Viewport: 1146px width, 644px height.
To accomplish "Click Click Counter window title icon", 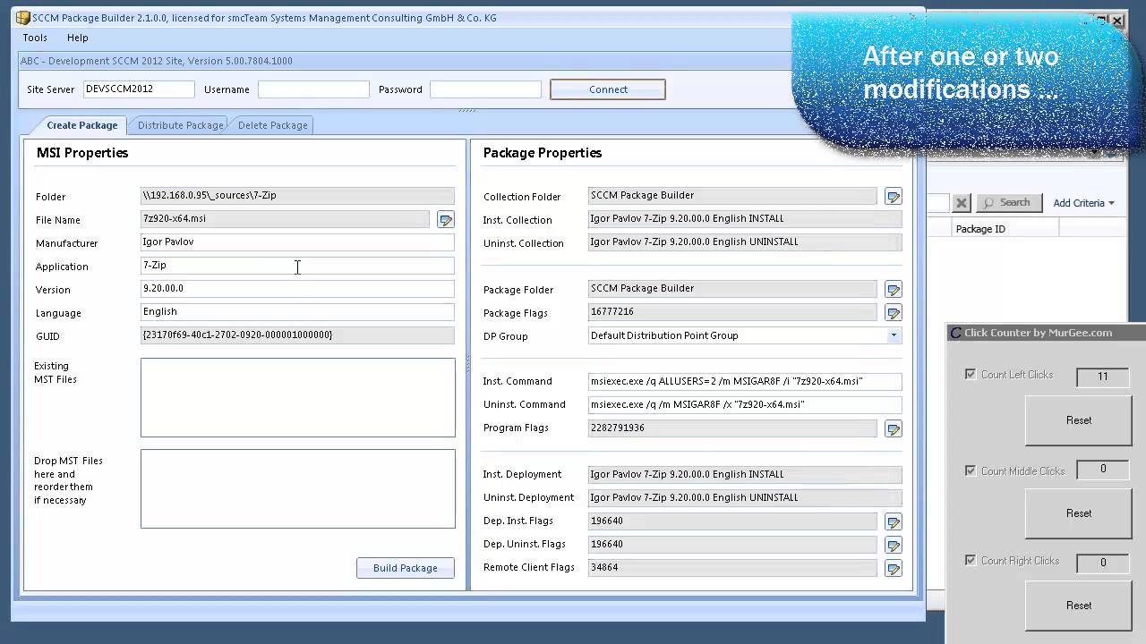I will pos(955,333).
